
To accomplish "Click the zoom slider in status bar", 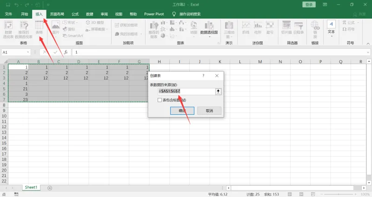I will coord(339,194).
